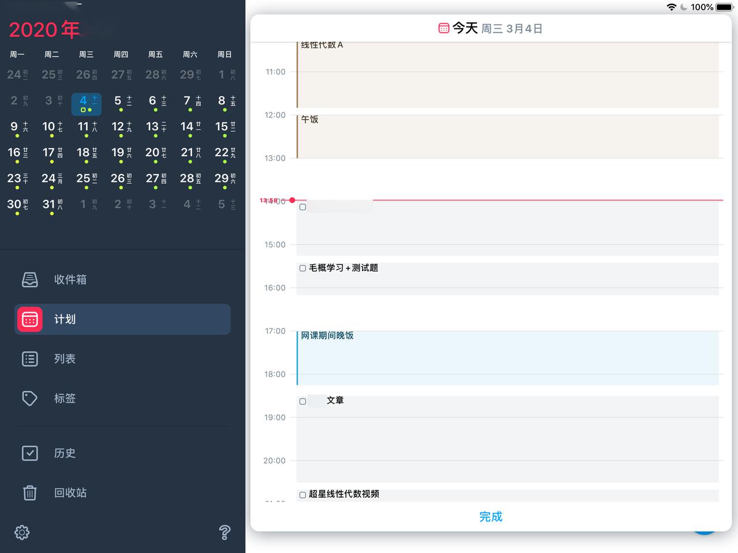Select April 5 in calendar
Screen dimensions: 738x553
pyautogui.click(x=225, y=204)
